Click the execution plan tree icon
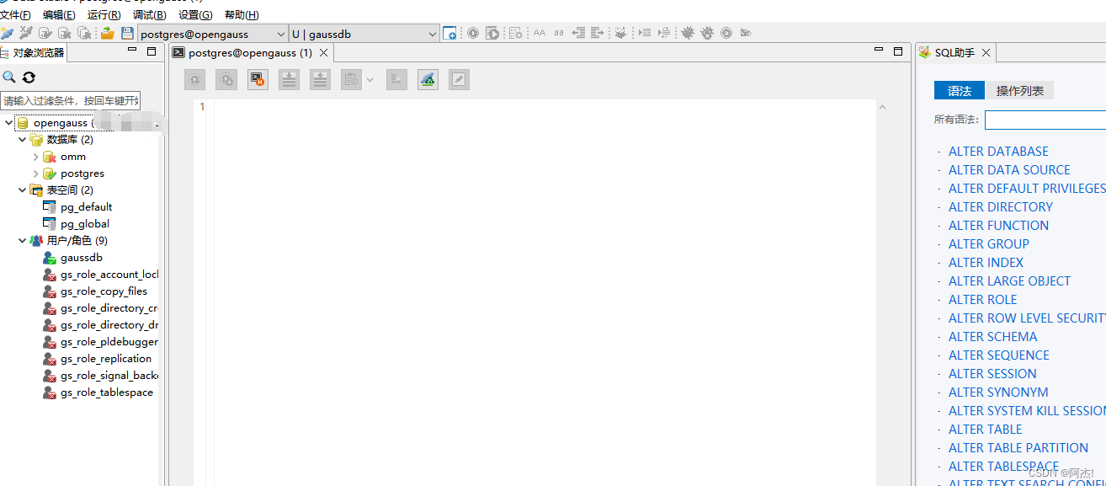The width and height of the screenshot is (1106, 486). click(396, 80)
